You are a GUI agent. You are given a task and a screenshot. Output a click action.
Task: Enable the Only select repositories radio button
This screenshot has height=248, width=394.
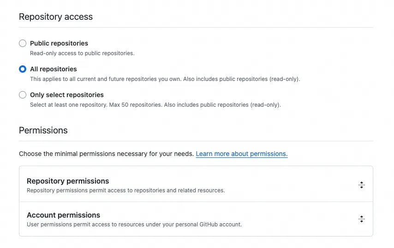[23, 95]
